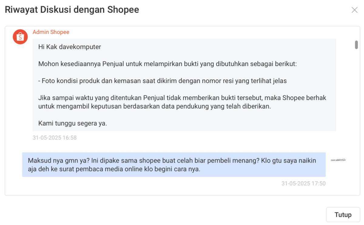Close the Riwayat Diskusi dialog with X
Screen dimensions: 364x225
click(x=354, y=10)
